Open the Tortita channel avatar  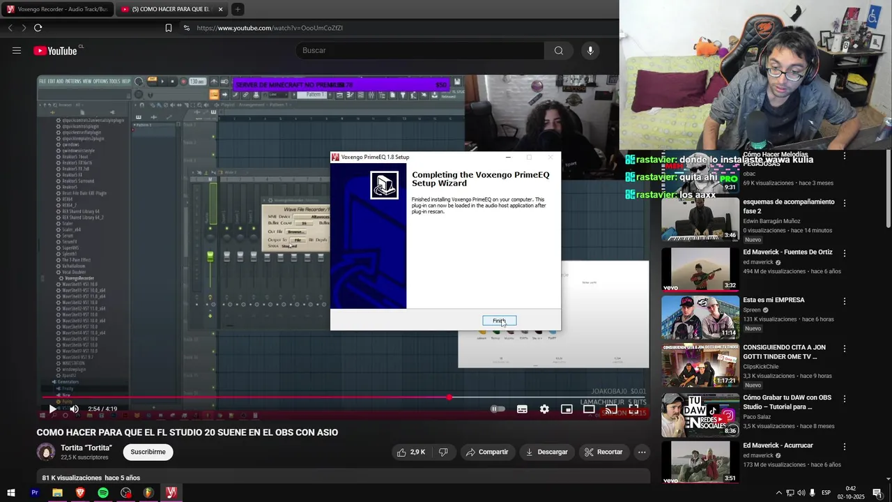pos(46,452)
